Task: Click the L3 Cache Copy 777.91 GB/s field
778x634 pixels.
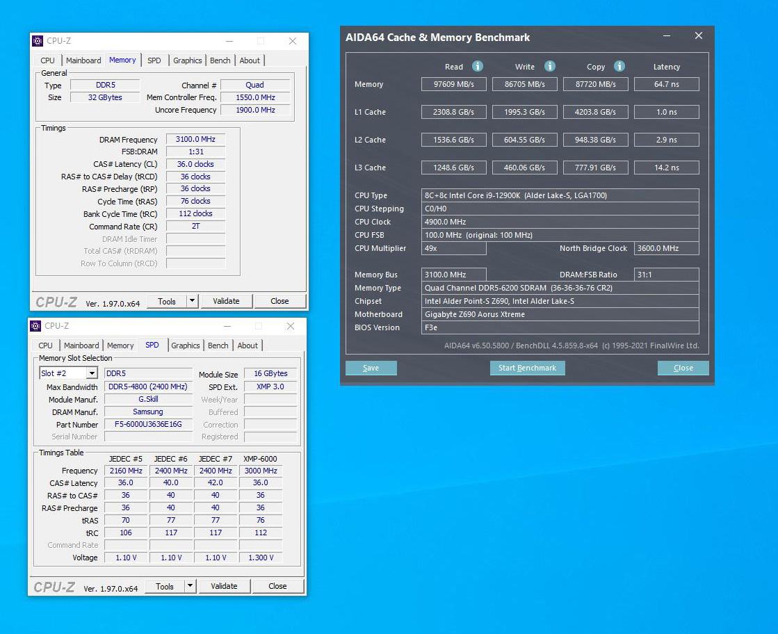Action: point(596,168)
